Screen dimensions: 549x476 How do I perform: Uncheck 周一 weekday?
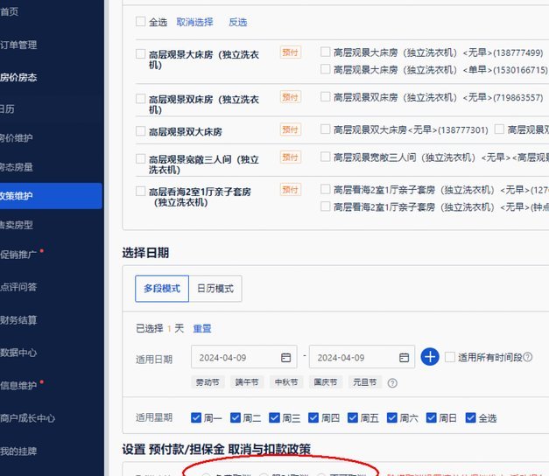[196, 417]
